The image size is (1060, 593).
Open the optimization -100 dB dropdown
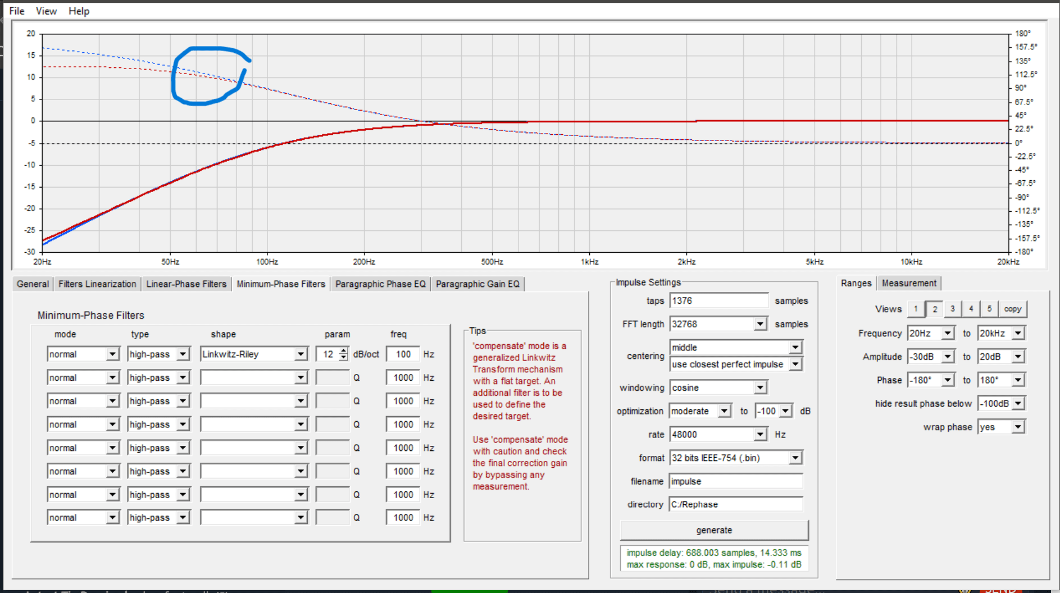click(x=785, y=411)
